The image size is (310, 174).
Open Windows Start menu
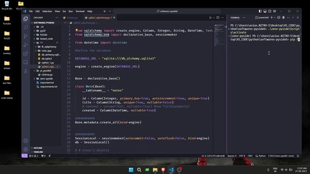click(131, 170)
